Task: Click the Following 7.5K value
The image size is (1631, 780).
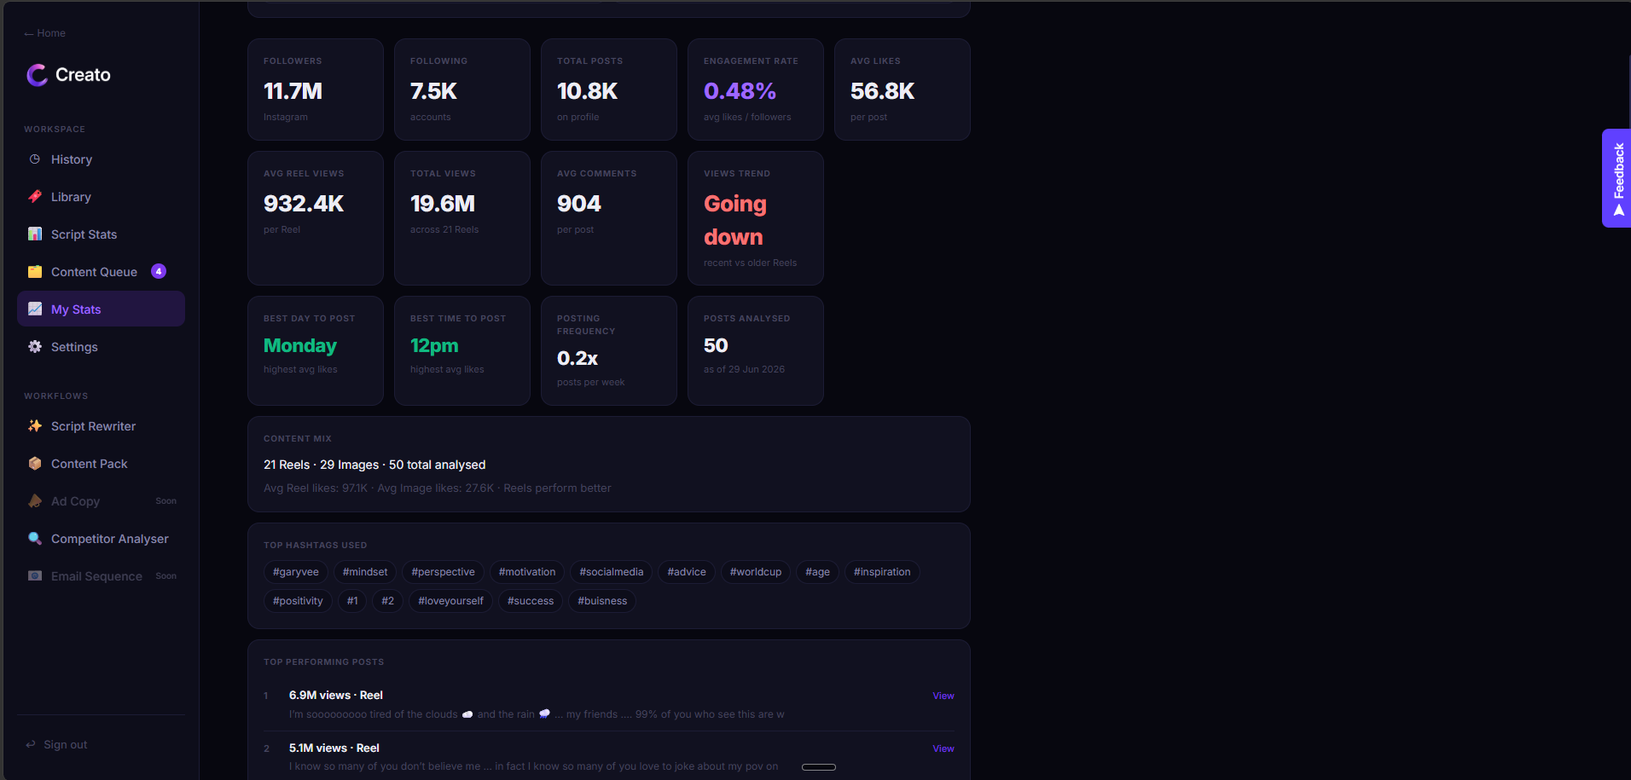Action: [x=433, y=91]
